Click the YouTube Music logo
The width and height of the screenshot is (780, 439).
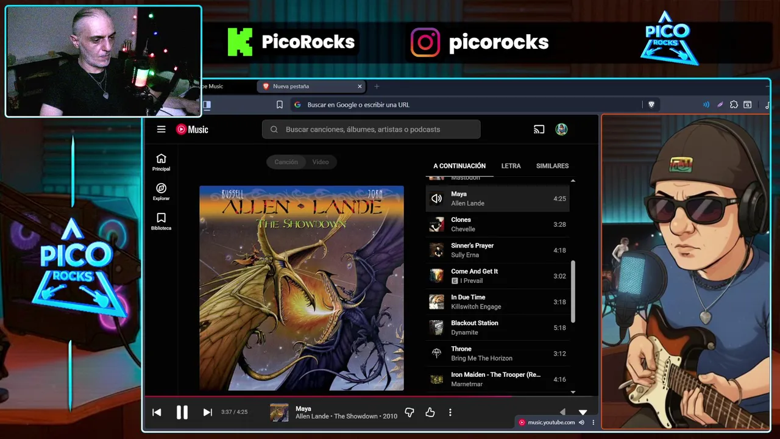pos(192,129)
